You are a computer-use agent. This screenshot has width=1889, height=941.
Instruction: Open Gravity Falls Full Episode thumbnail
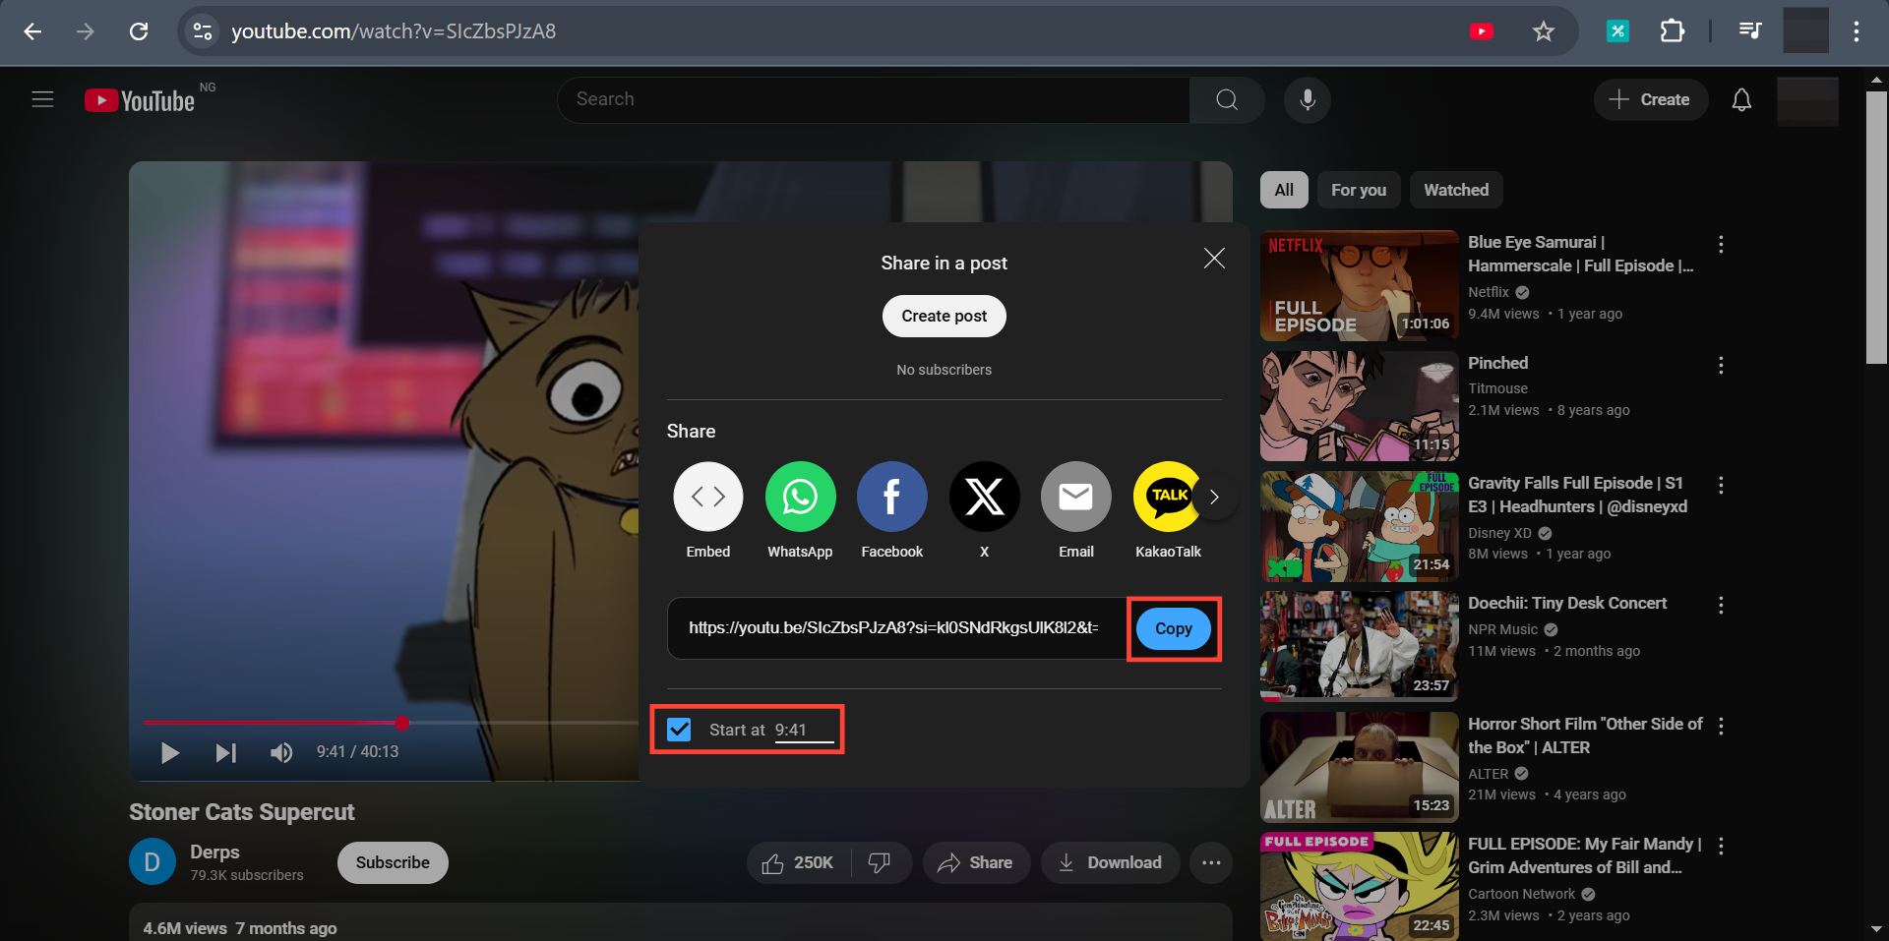[1360, 527]
